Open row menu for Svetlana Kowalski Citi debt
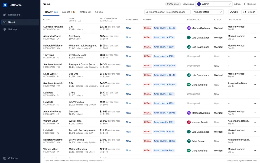This screenshot has height=163, width=260. pos(255,28)
